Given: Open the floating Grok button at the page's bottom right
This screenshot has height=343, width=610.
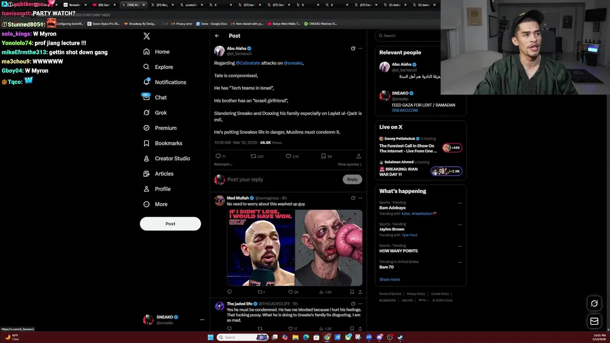Looking at the screenshot, I should pyautogui.click(x=594, y=303).
